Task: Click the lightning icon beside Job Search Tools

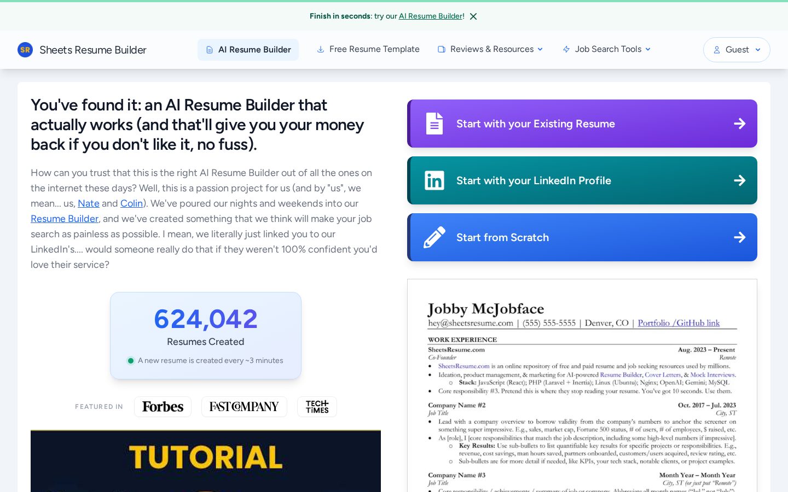Action: [x=566, y=49]
